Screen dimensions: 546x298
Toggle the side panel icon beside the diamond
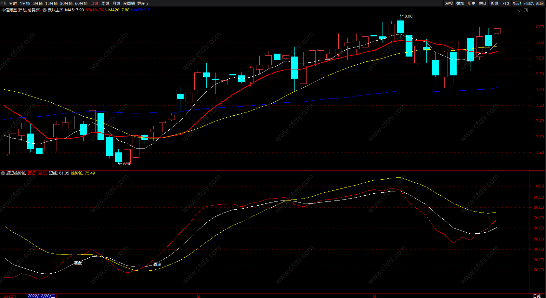[526, 10]
